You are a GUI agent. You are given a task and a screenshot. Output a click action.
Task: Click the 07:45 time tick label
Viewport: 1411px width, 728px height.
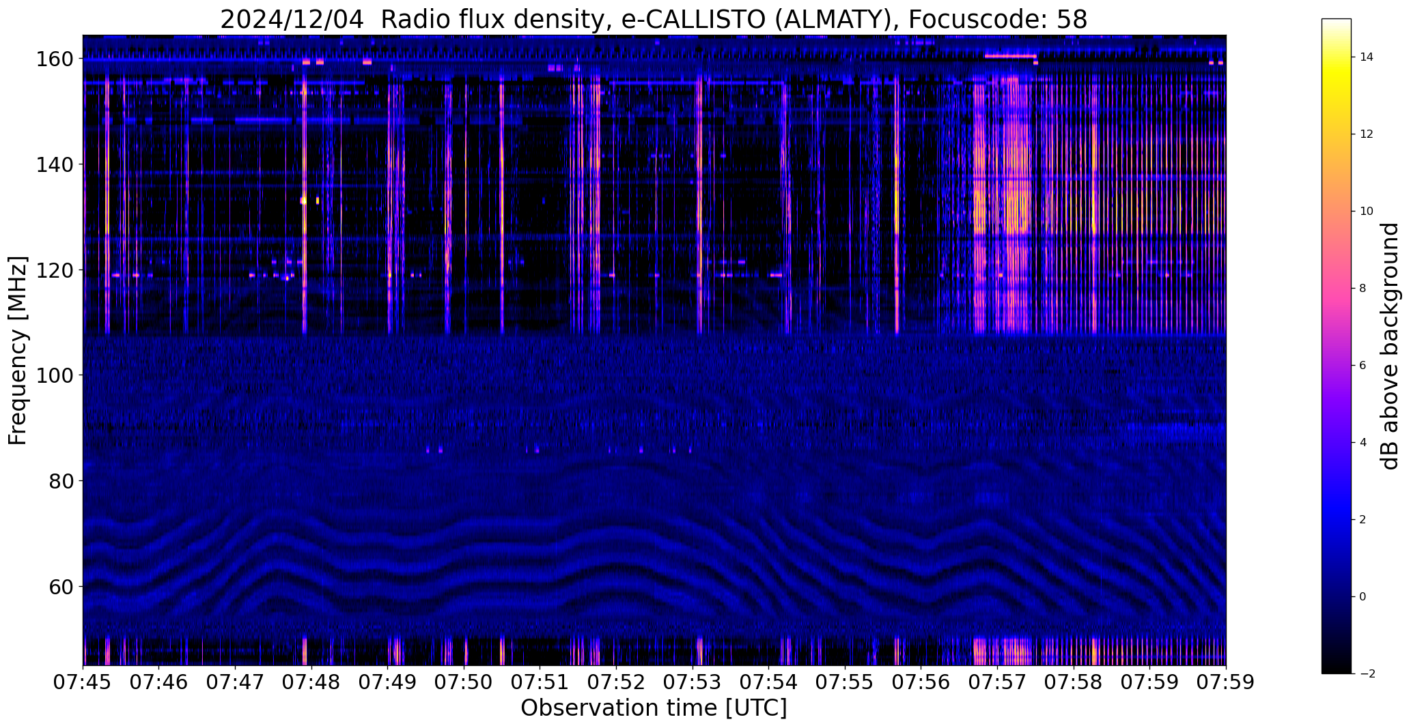pos(83,683)
